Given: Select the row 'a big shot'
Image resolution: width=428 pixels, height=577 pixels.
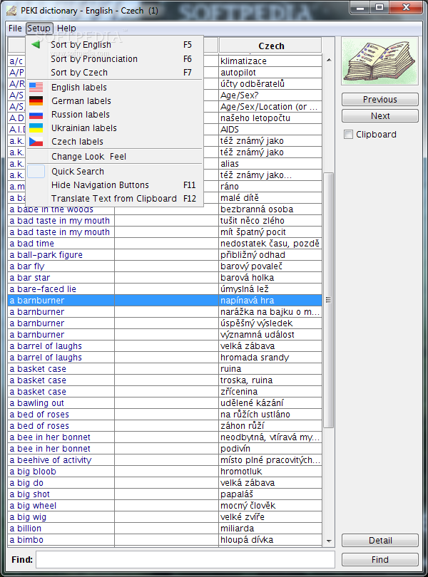Looking at the screenshot, I should tap(165, 494).
